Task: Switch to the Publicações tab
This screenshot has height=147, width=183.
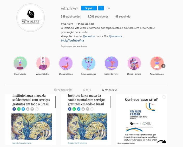Action: click(x=63, y=90)
